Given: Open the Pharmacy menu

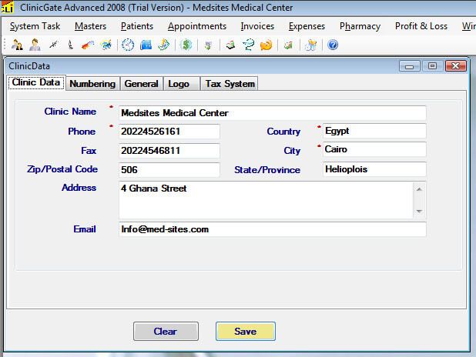Looking at the screenshot, I should (360, 26).
